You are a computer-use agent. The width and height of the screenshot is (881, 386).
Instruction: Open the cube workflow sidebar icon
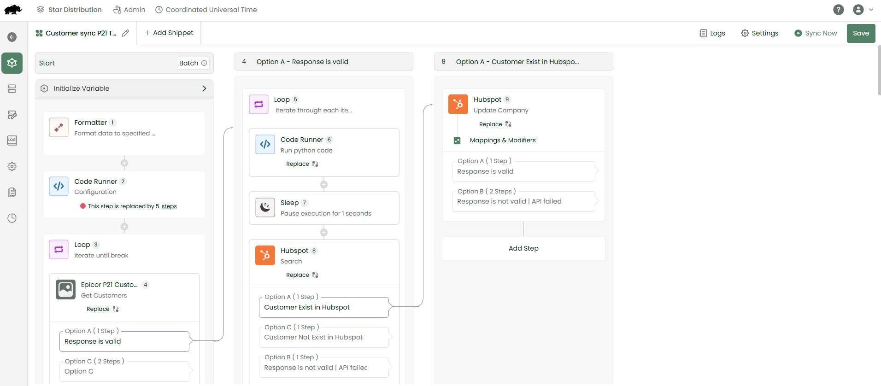[12, 63]
